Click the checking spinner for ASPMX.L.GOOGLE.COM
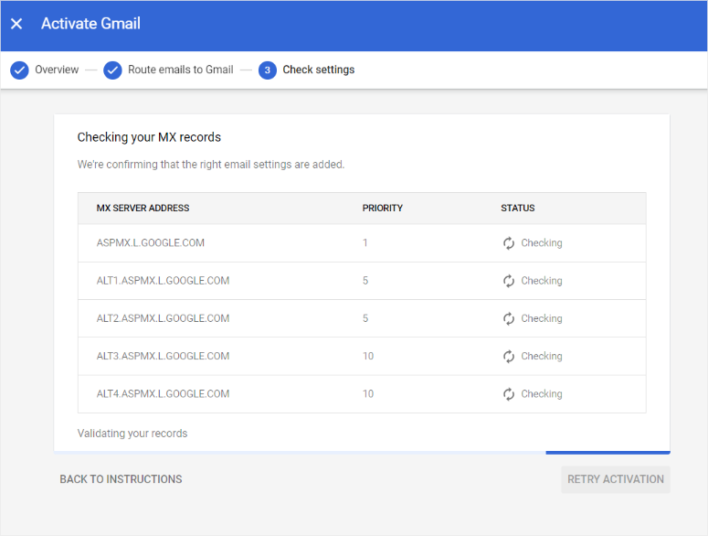708x536 pixels. click(x=509, y=243)
